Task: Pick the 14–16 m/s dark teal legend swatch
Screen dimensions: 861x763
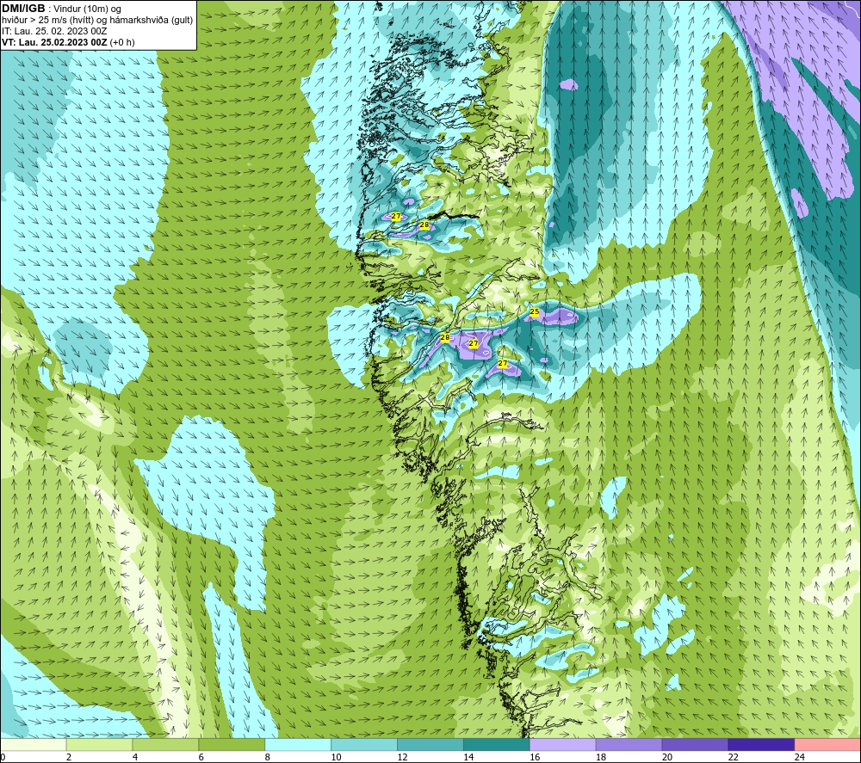Action: click(497, 745)
